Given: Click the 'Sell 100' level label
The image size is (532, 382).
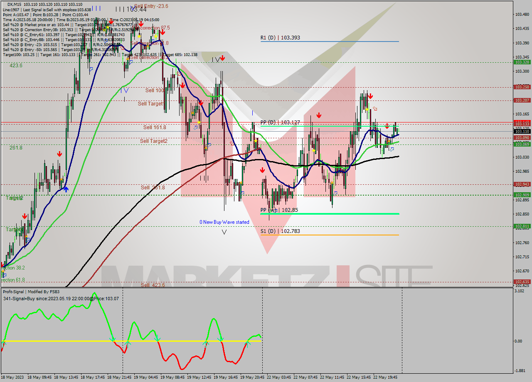Looking at the screenshot, I should tap(155, 90).
